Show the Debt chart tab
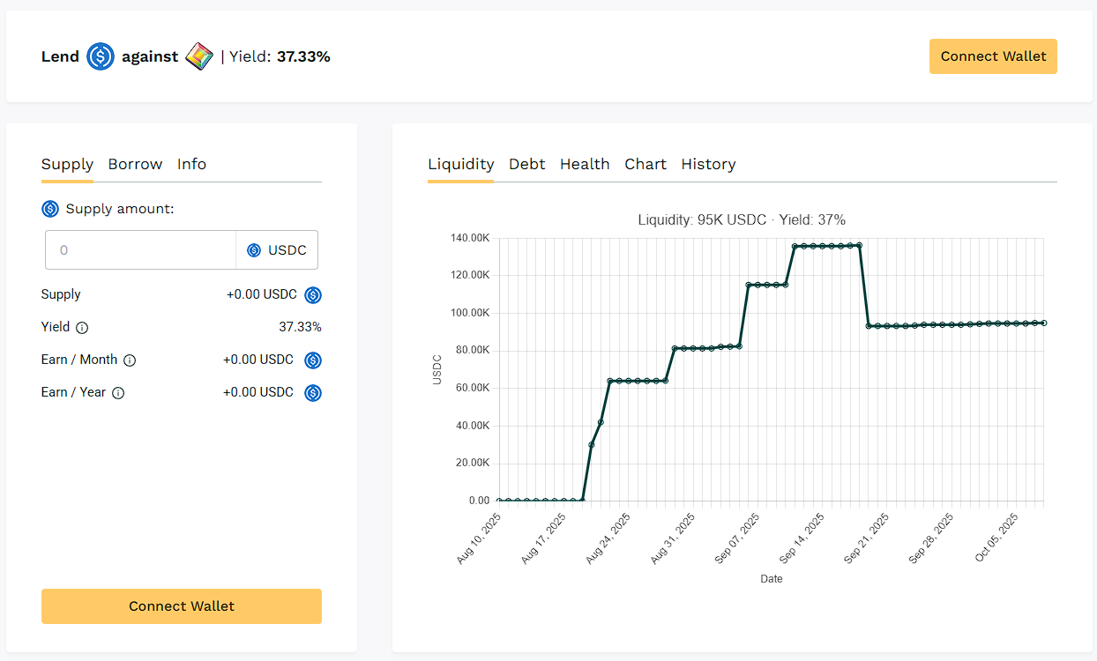This screenshot has width=1097, height=661. 526,164
